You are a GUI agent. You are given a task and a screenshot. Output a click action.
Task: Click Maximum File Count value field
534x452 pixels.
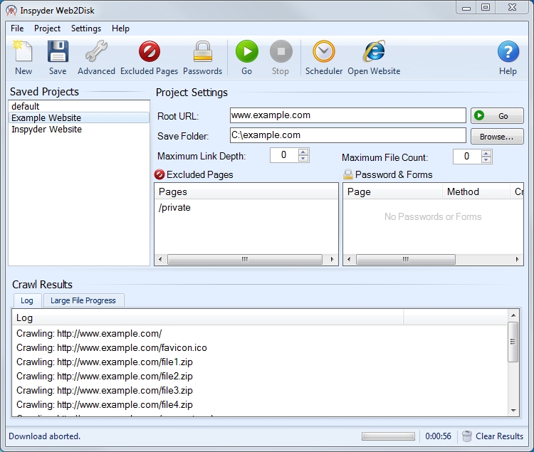tap(466, 157)
